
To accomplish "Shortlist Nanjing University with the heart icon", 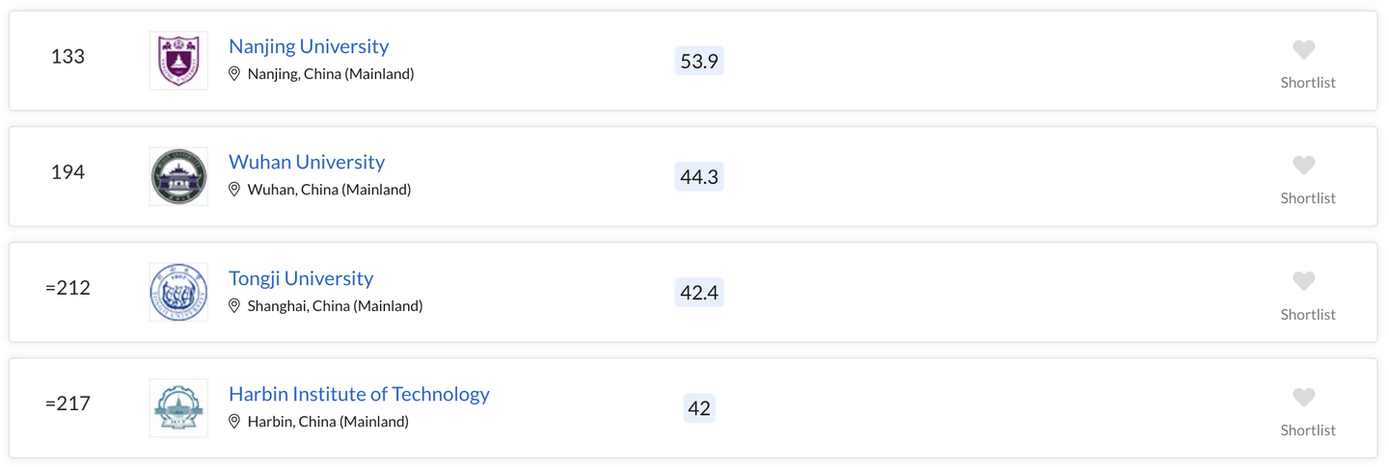I will tap(1304, 50).
